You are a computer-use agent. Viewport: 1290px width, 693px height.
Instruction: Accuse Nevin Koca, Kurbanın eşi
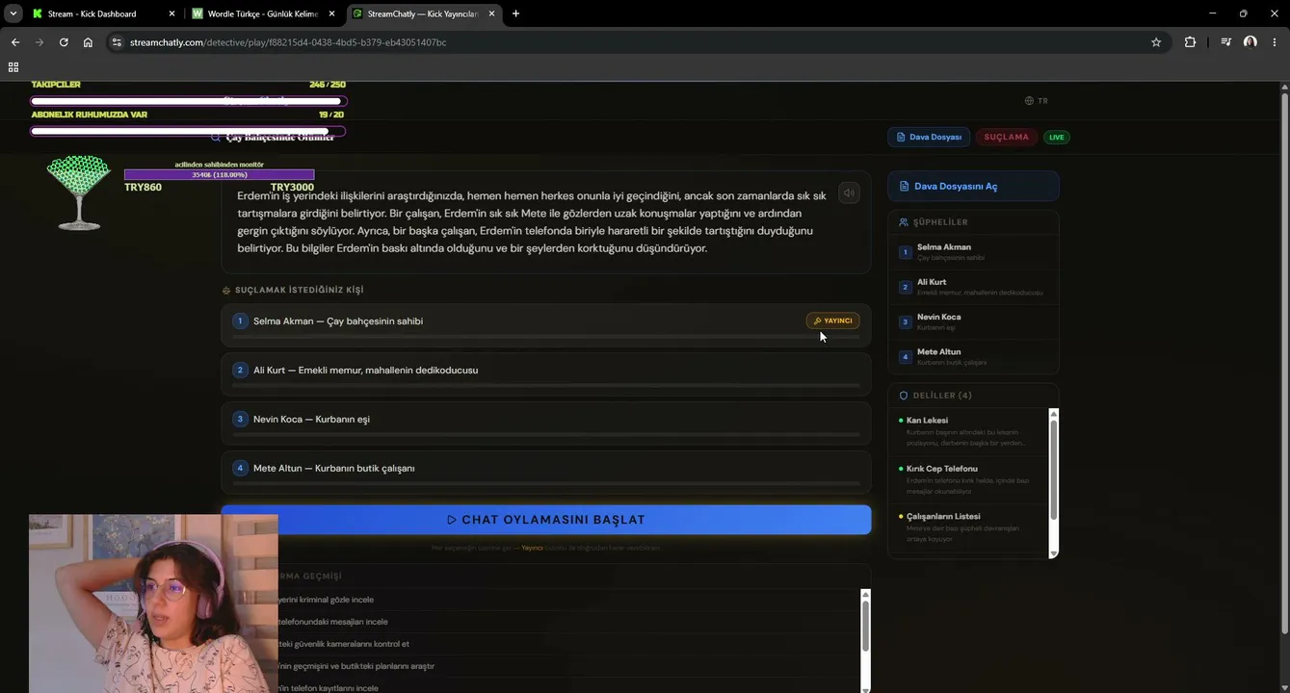(545, 423)
